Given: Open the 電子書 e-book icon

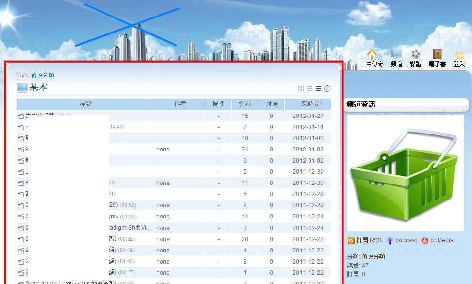Looking at the screenshot, I should 437,54.
